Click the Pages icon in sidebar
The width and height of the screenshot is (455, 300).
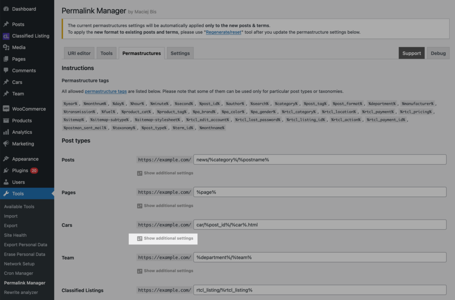pyautogui.click(x=6, y=59)
